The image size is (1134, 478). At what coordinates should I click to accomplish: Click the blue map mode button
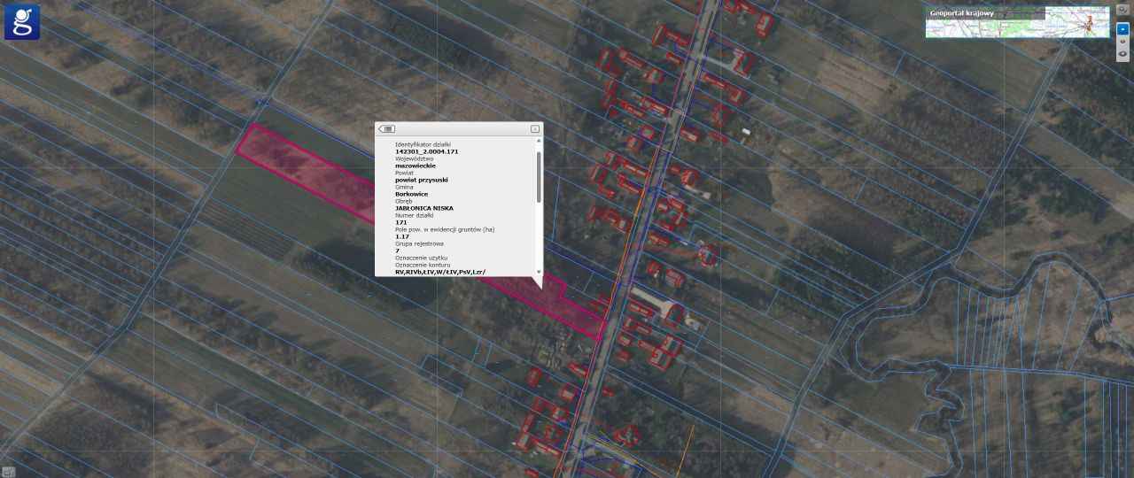[x=1122, y=28]
